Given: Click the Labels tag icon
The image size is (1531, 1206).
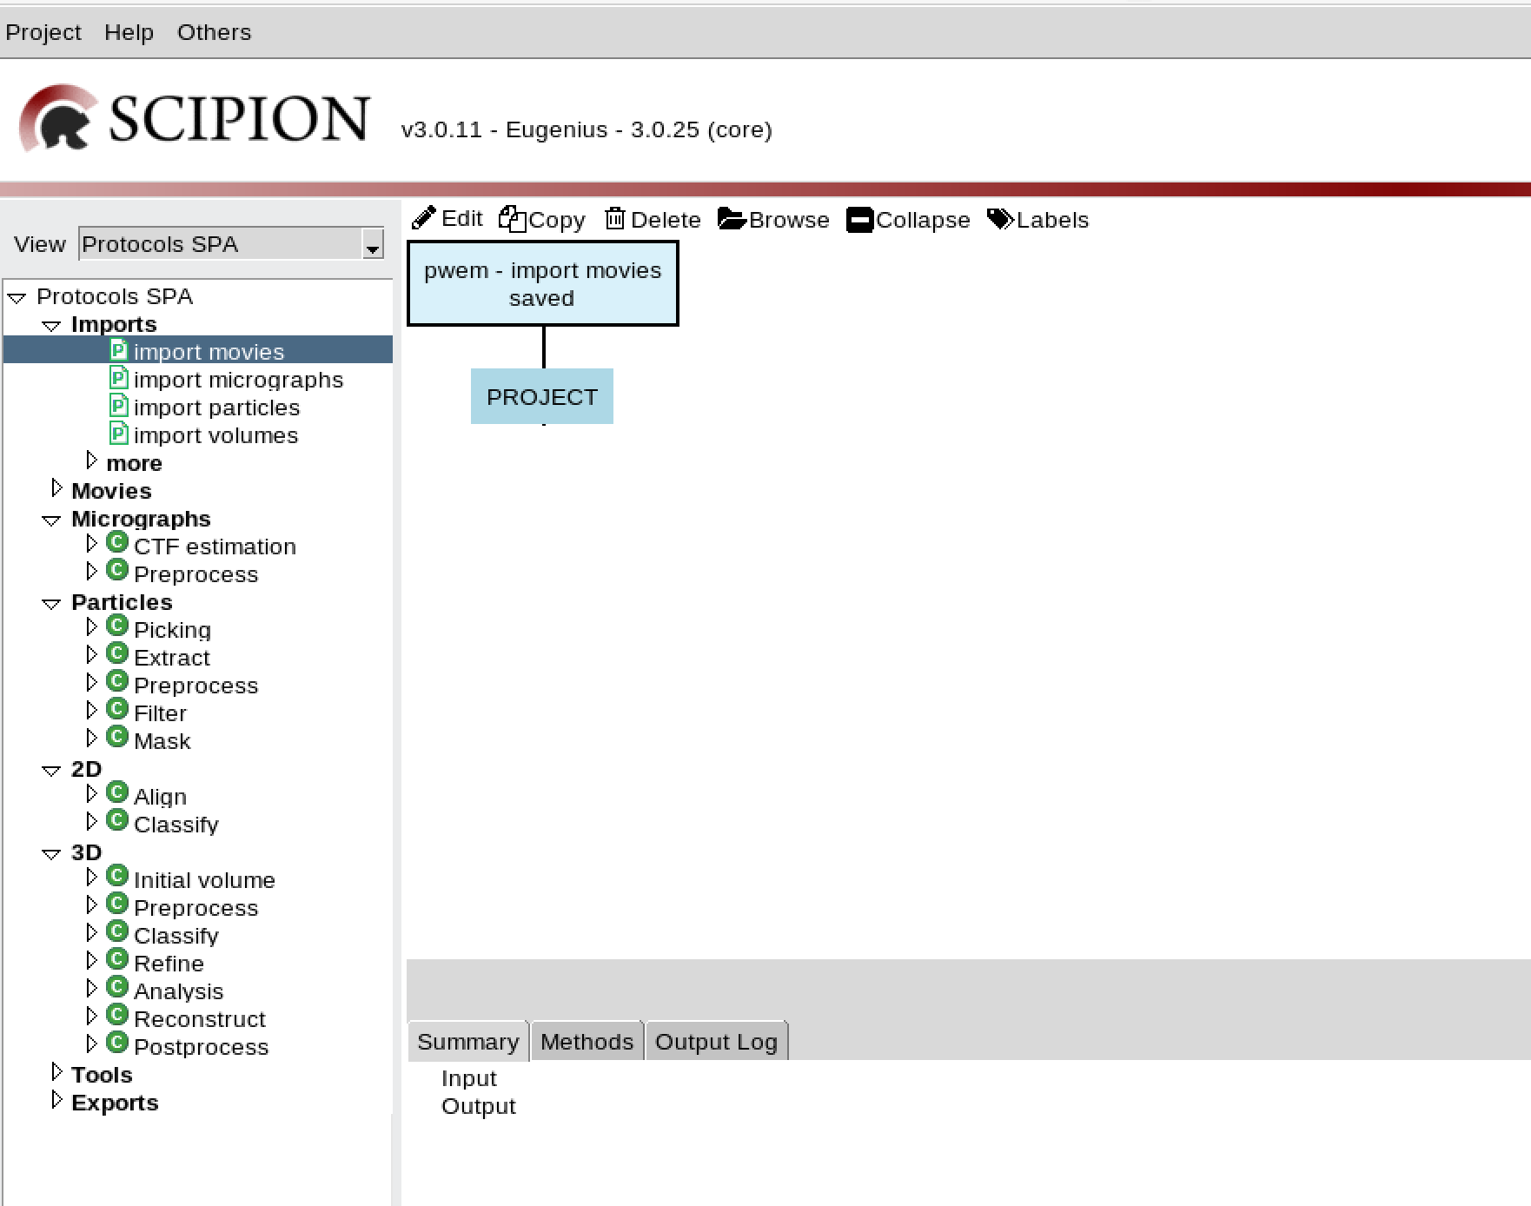Looking at the screenshot, I should pyautogui.click(x=999, y=218).
